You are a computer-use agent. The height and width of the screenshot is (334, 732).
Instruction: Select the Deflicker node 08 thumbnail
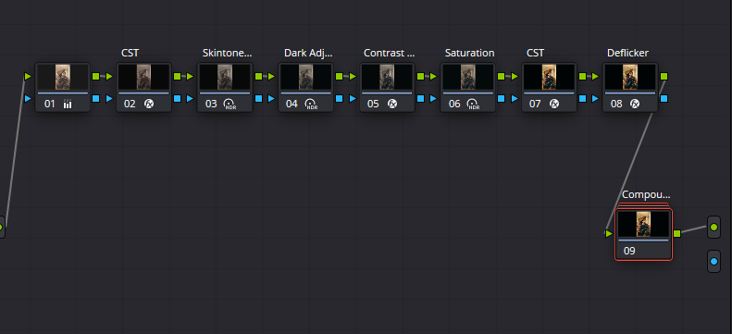[x=630, y=77]
